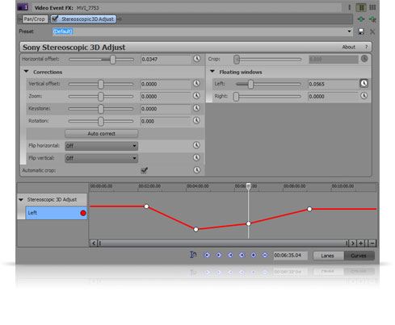Zoom in the keyframe timeline with plus
The height and width of the screenshot is (325, 395).
[x=361, y=244]
